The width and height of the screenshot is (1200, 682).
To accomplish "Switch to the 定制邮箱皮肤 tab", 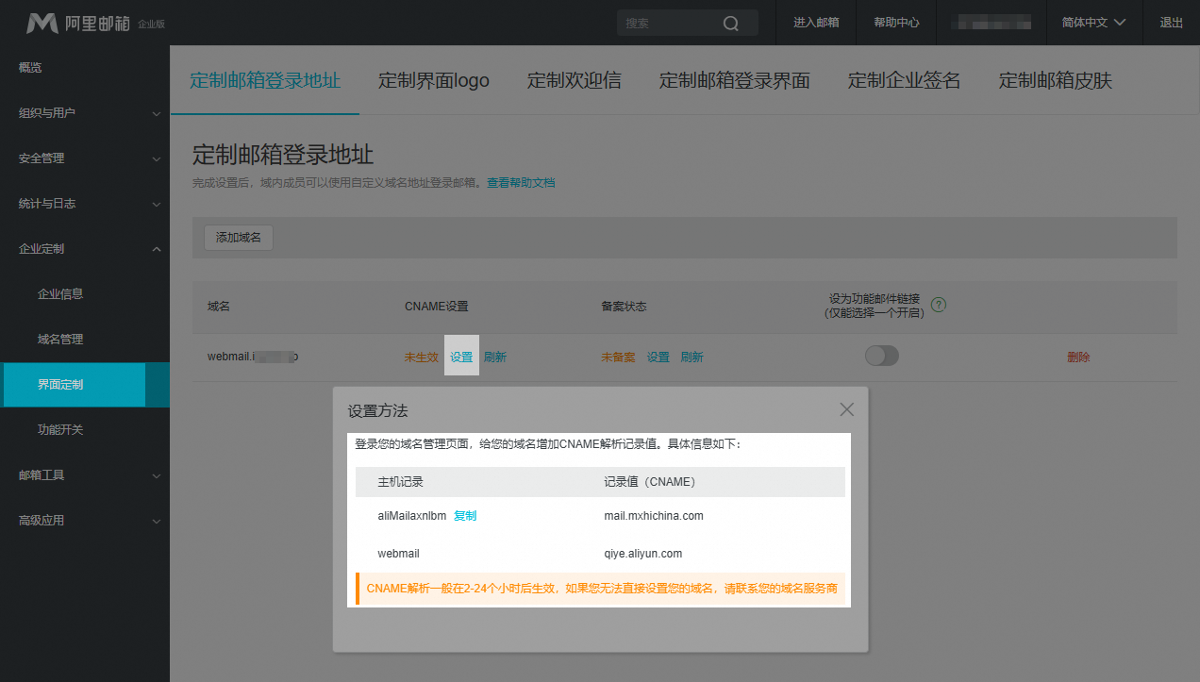I will tap(1055, 80).
